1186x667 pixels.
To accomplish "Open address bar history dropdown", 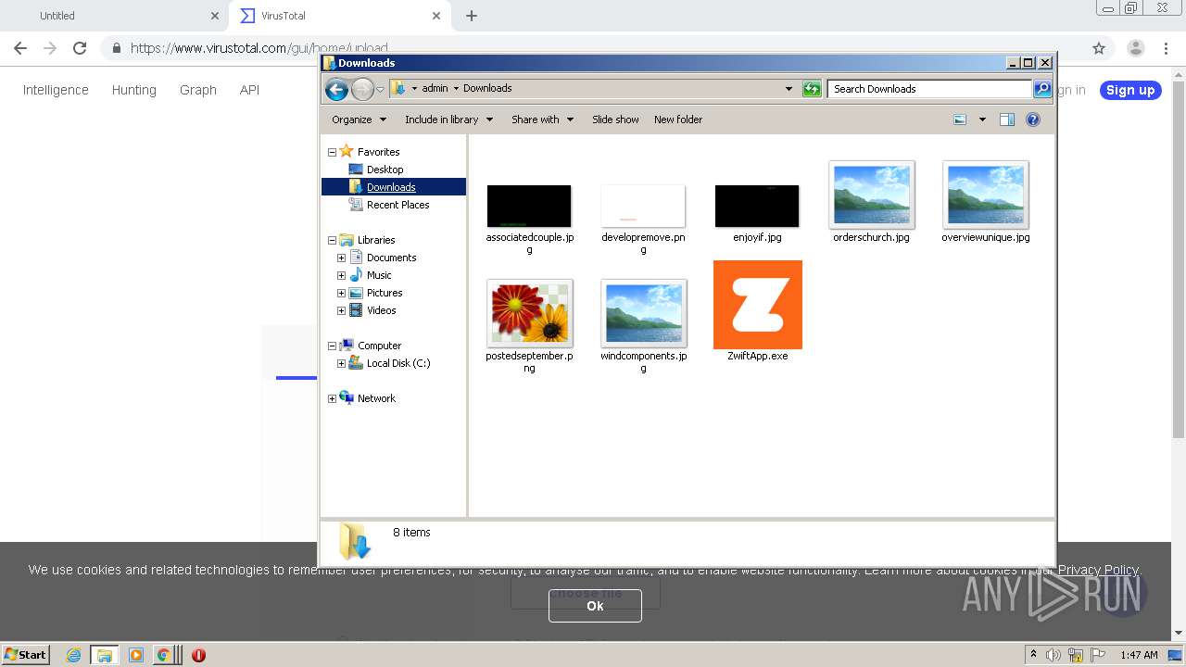I will coord(789,89).
